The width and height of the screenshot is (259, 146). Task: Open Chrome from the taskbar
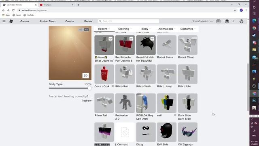click(254, 28)
